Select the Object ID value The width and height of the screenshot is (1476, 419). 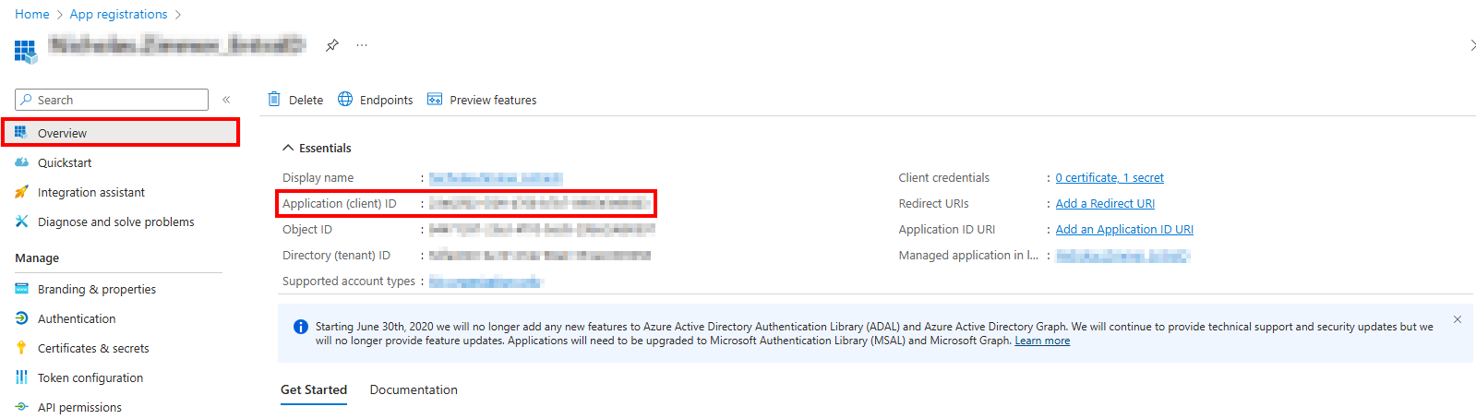(542, 229)
